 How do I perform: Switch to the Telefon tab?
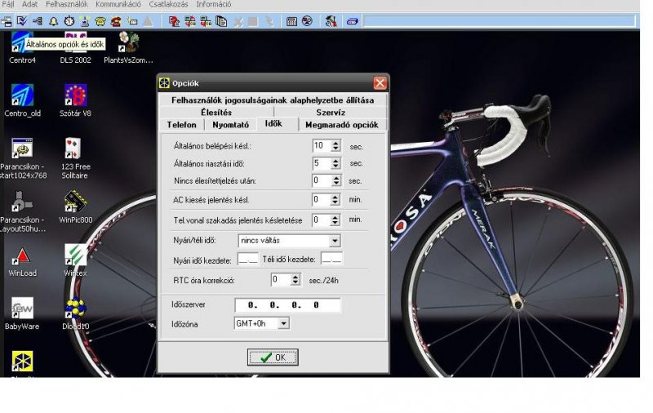(x=181, y=125)
